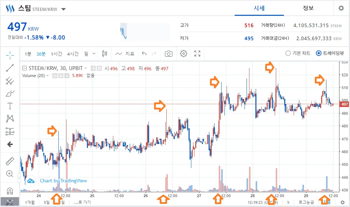Open chart properties gear in toolbar

click(184, 54)
